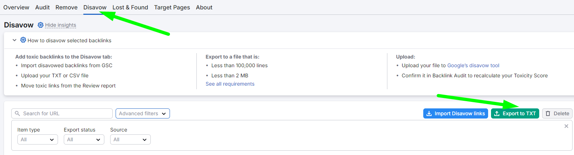Close the advanced filters panel with X

tap(566, 126)
